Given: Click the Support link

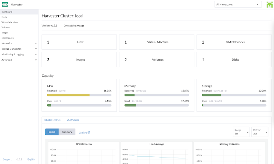Looking at the screenshot, I should 7,159.
